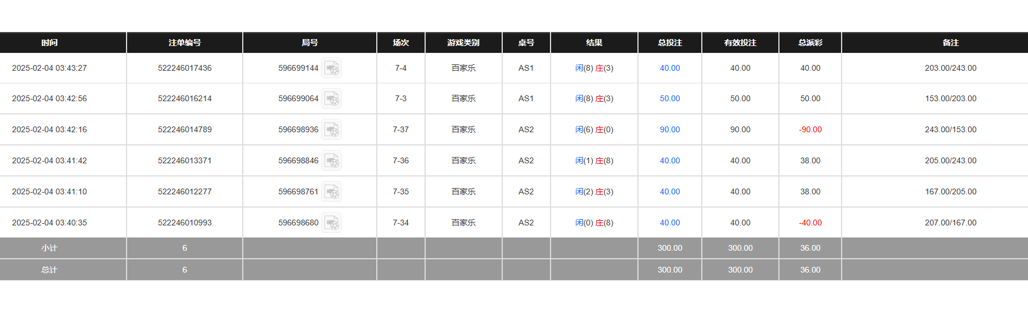The height and width of the screenshot is (322, 1028).
Task: Select the 备注 column header
Action: pyautogui.click(x=950, y=43)
